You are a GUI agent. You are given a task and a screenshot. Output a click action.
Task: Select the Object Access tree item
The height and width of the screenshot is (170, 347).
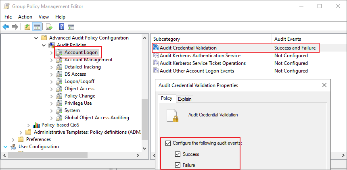(79, 89)
